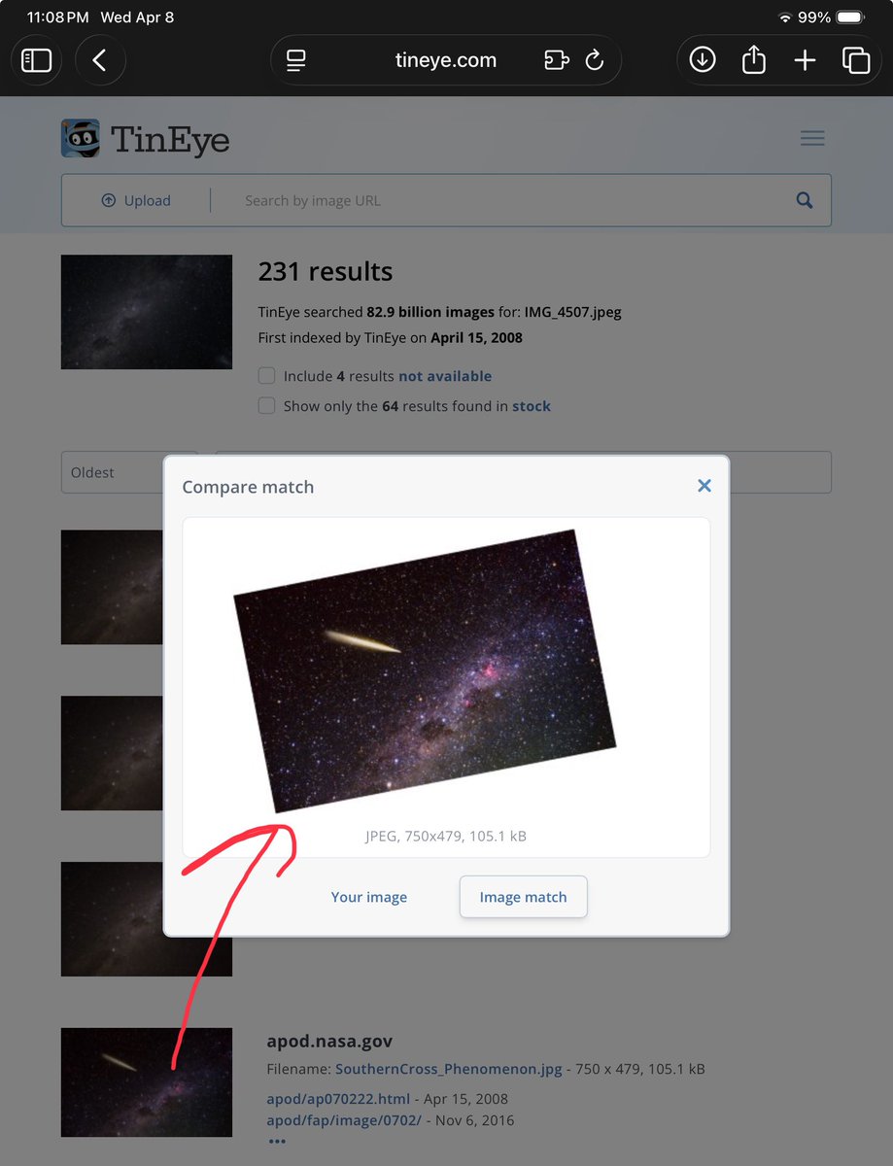
Task: Open the not available link
Action: pos(445,376)
